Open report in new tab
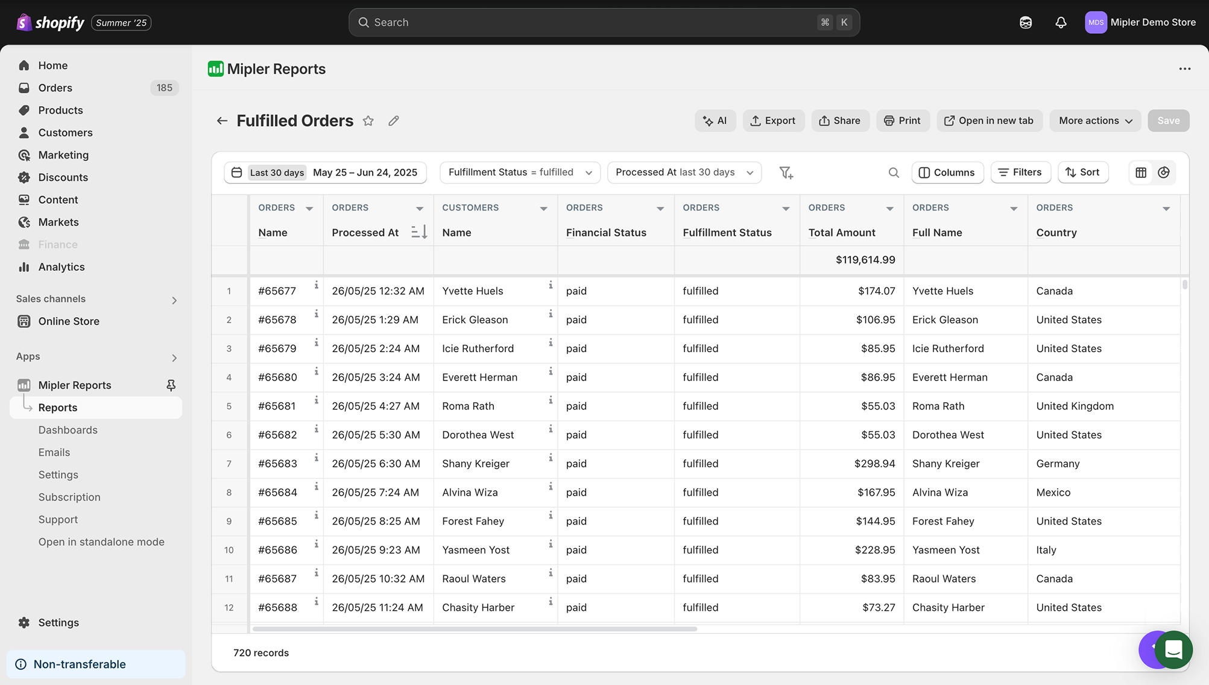Image resolution: width=1209 pixels, height=685 pixels. [x=989, y=121]
